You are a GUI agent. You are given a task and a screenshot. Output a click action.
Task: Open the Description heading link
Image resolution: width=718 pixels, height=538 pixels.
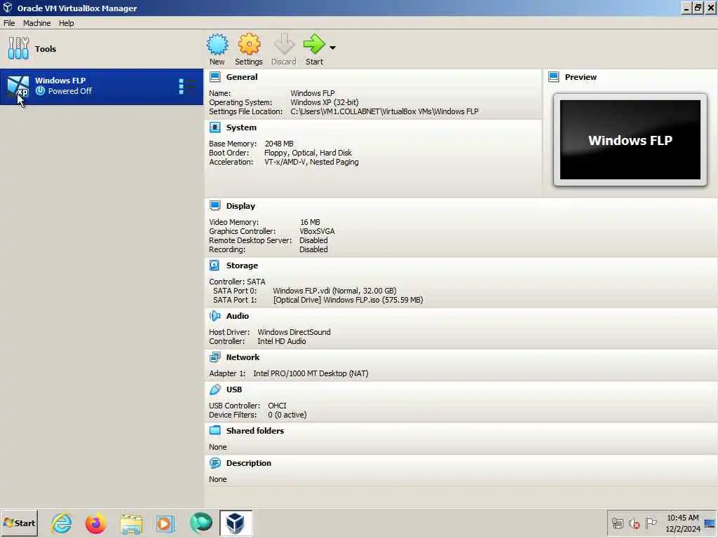(249, 463)
